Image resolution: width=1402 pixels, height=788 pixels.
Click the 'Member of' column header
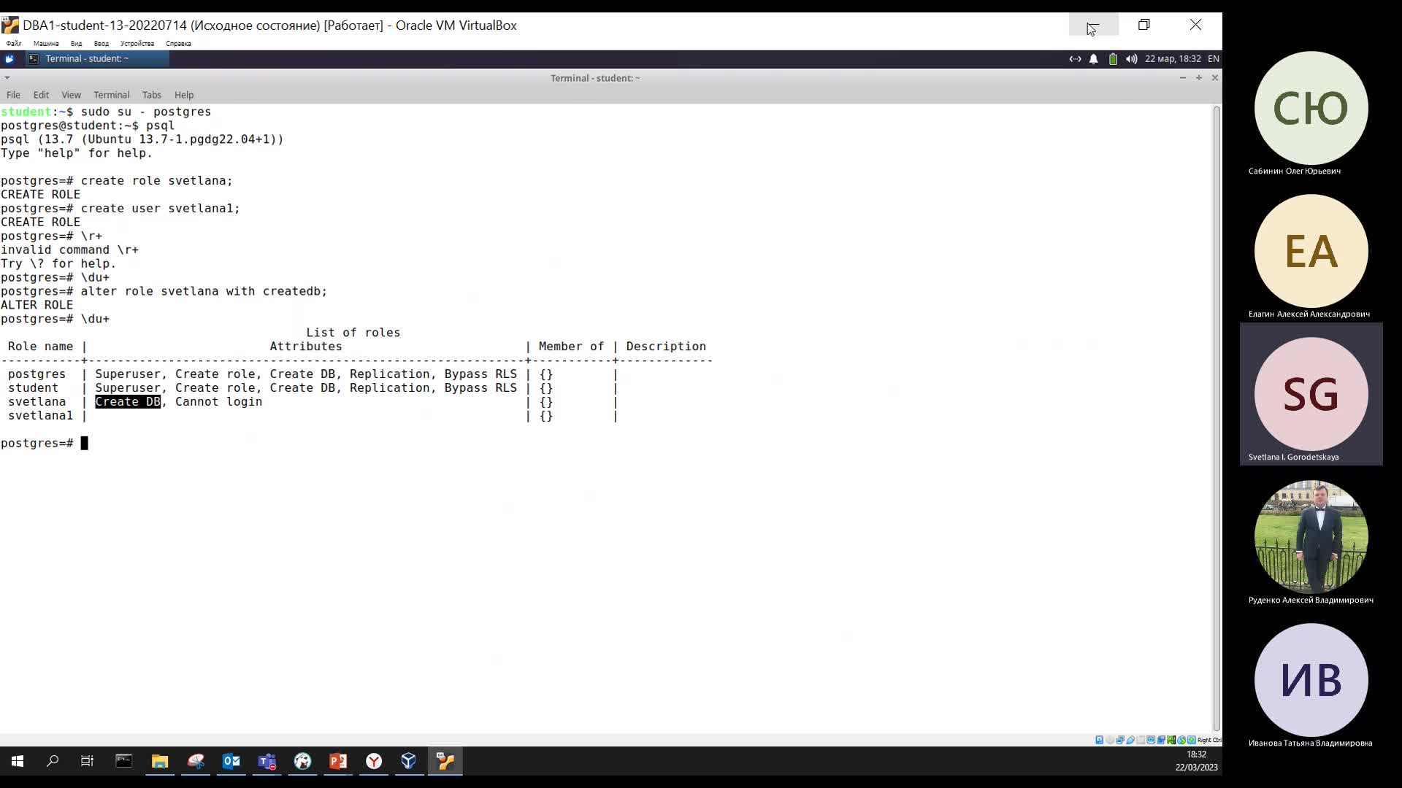[571, 347]
